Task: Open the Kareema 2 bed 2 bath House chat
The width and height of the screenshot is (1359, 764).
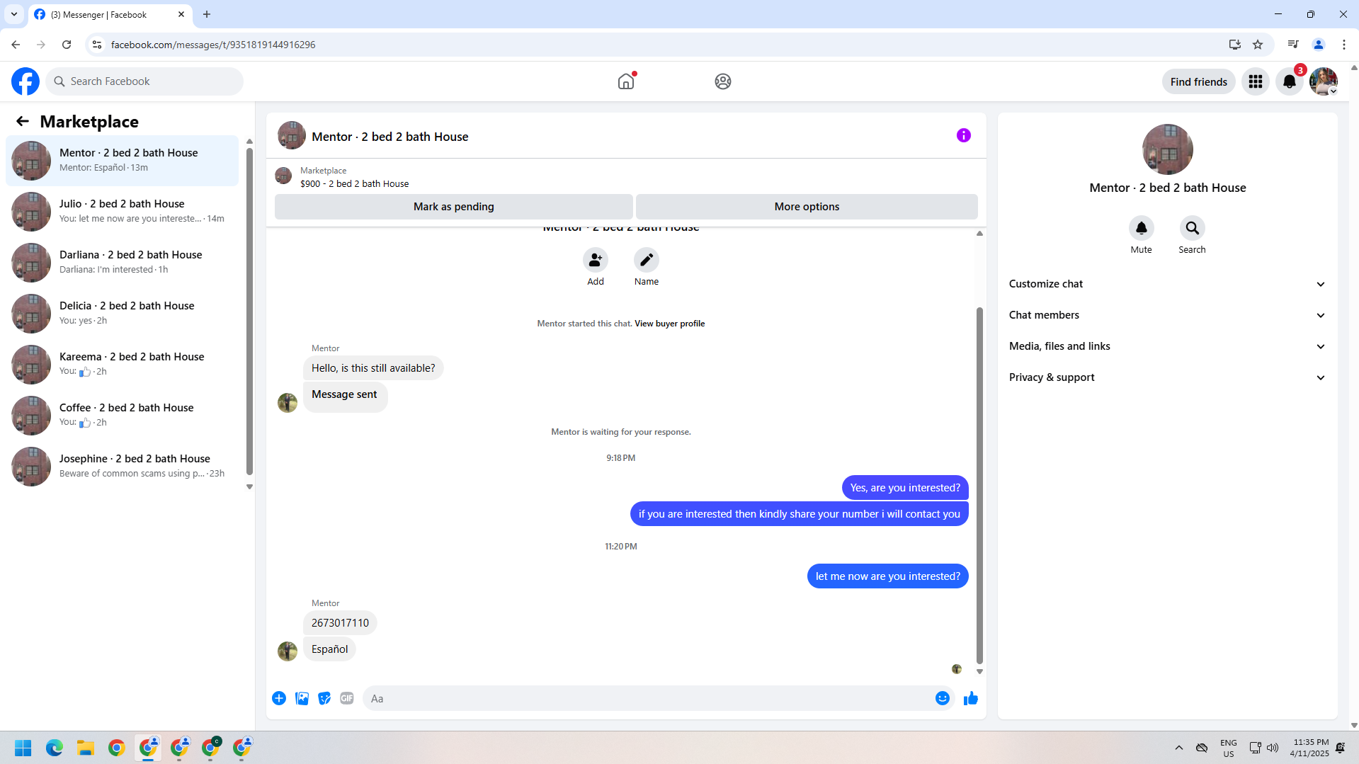Action: [123, 365]
